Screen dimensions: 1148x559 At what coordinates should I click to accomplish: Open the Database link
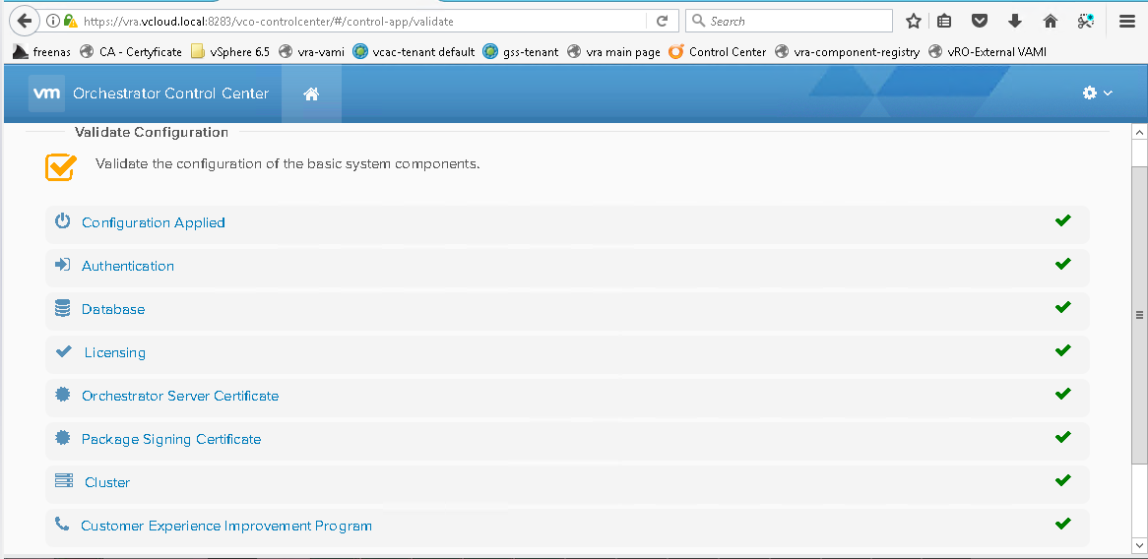point(113,309)
